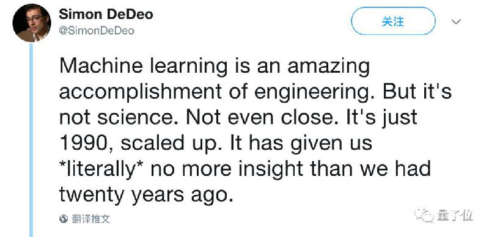The height and width of the screenshot is (237, 489).
Task: Click the words 'Machine learning' in tweet
Action: point(144,67)
